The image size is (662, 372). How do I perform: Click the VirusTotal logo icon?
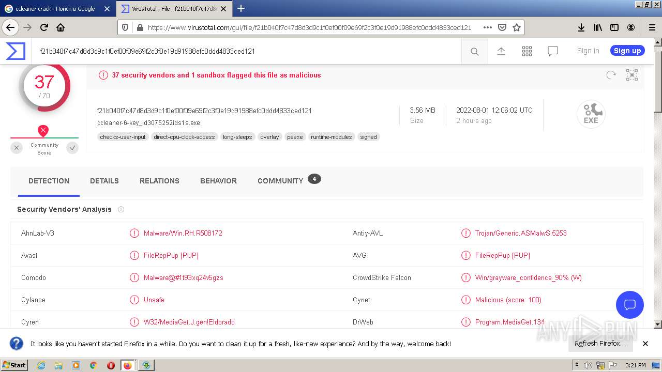[16, 51]
